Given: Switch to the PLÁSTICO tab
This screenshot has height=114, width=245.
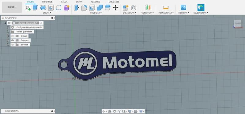Looking at the screenshot, I should pyautogui.click(x=96, y=2).
